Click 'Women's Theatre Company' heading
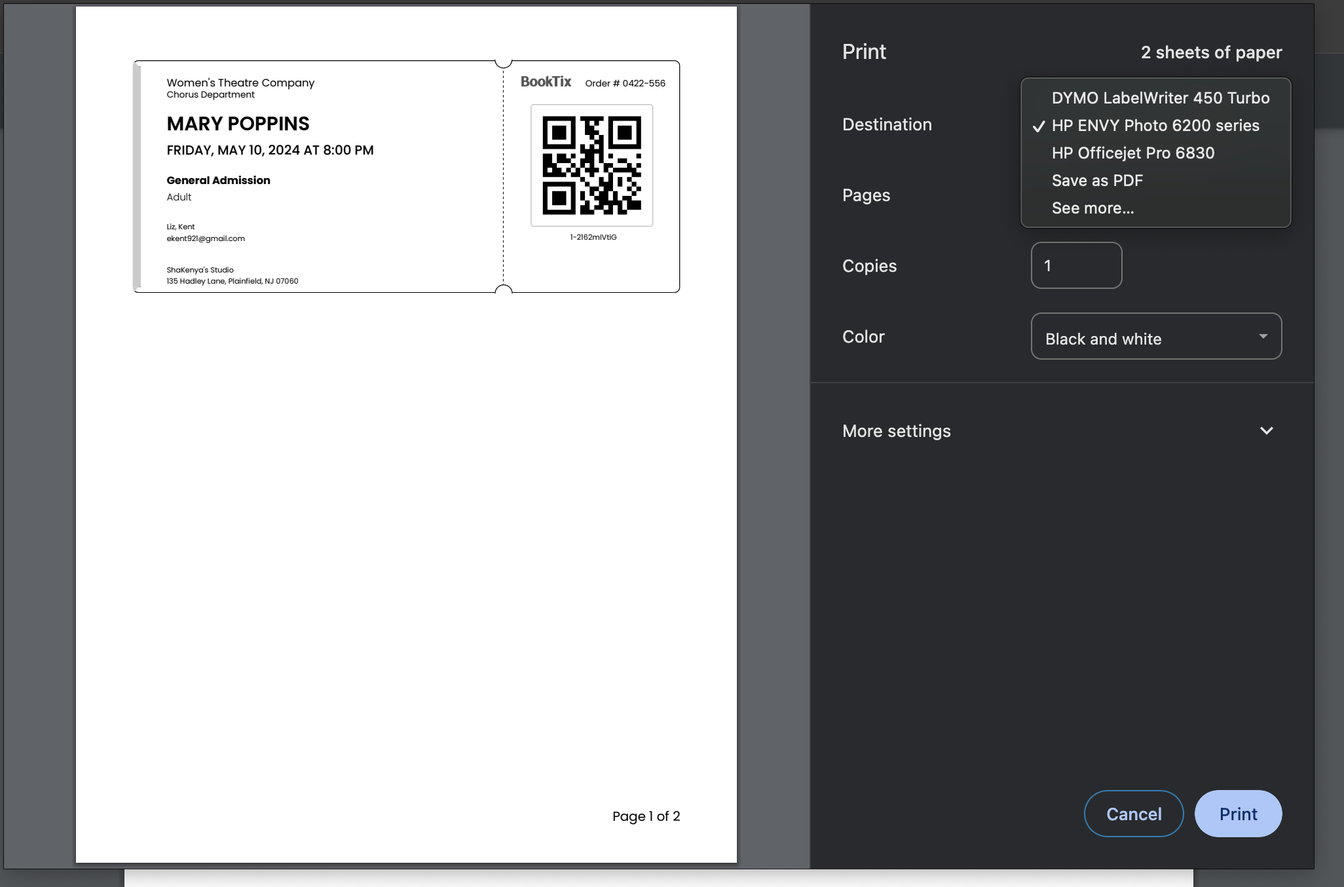The height and width of the screenshot is (887, 1344). tap(240, 83)
